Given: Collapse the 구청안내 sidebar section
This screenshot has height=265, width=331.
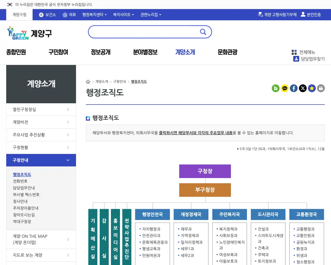Looking at the screenshot, I should [x=41, y=160].
